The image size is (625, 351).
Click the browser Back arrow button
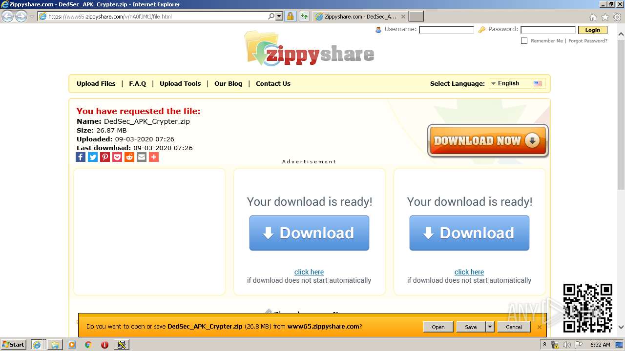point(8,16)
